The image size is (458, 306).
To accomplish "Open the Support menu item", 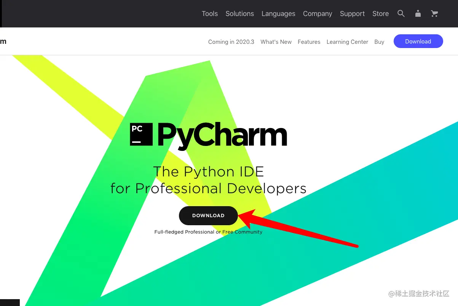I will point(352,14).
